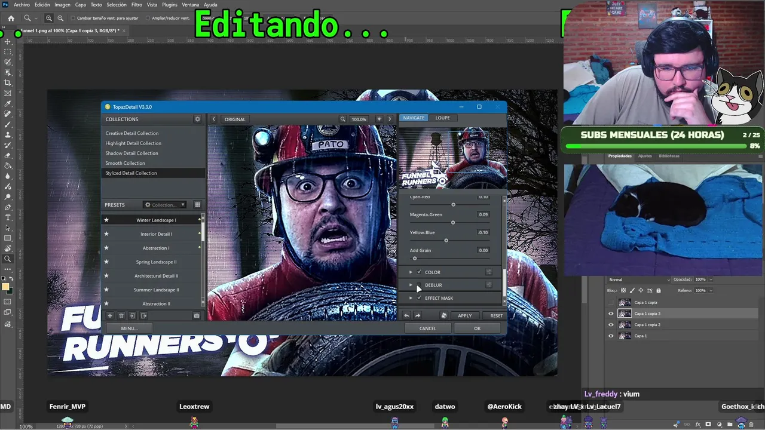This screenshot has height=430, width=765.
Task: Open the presets Collection dropdown
Action: [164, 205]
